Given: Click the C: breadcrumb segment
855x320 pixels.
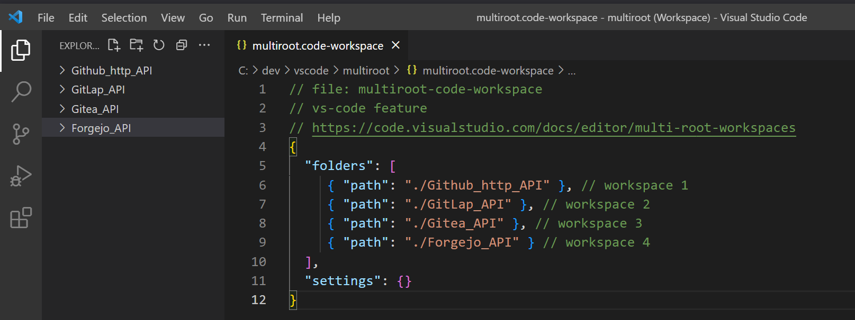Looking at the screenshot, I should pyautogui.click(x=243, y=70).
